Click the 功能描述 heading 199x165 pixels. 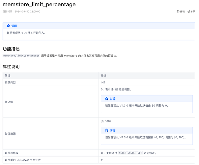pyautogui.click(x=11, y=49)
